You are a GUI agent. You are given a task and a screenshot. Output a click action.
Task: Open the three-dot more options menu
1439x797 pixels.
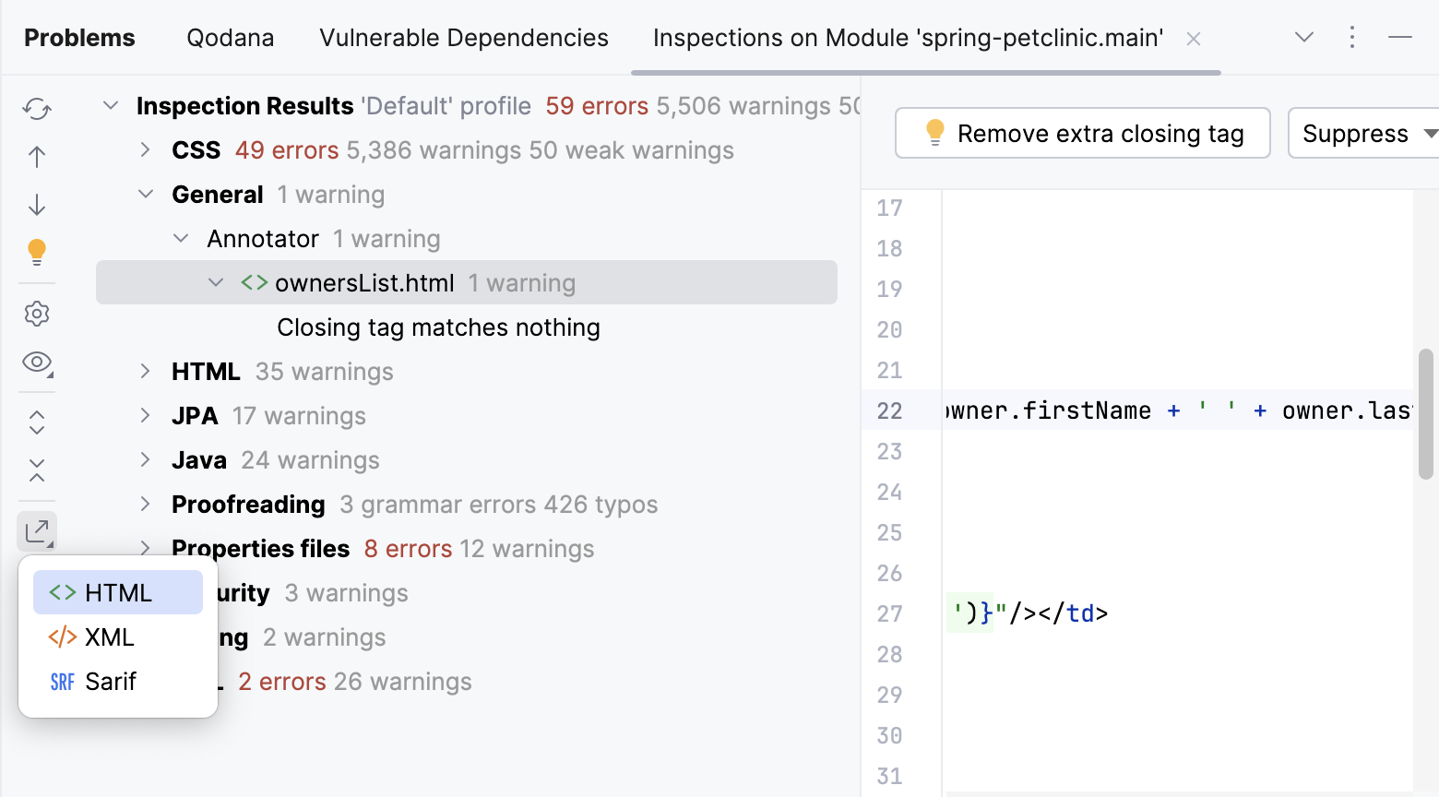click(1351, 37)
